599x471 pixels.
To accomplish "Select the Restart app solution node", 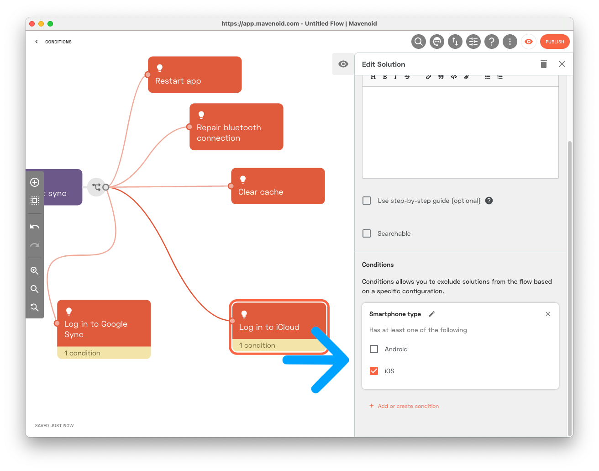I will pyautogui.click(x=195, y=74).
